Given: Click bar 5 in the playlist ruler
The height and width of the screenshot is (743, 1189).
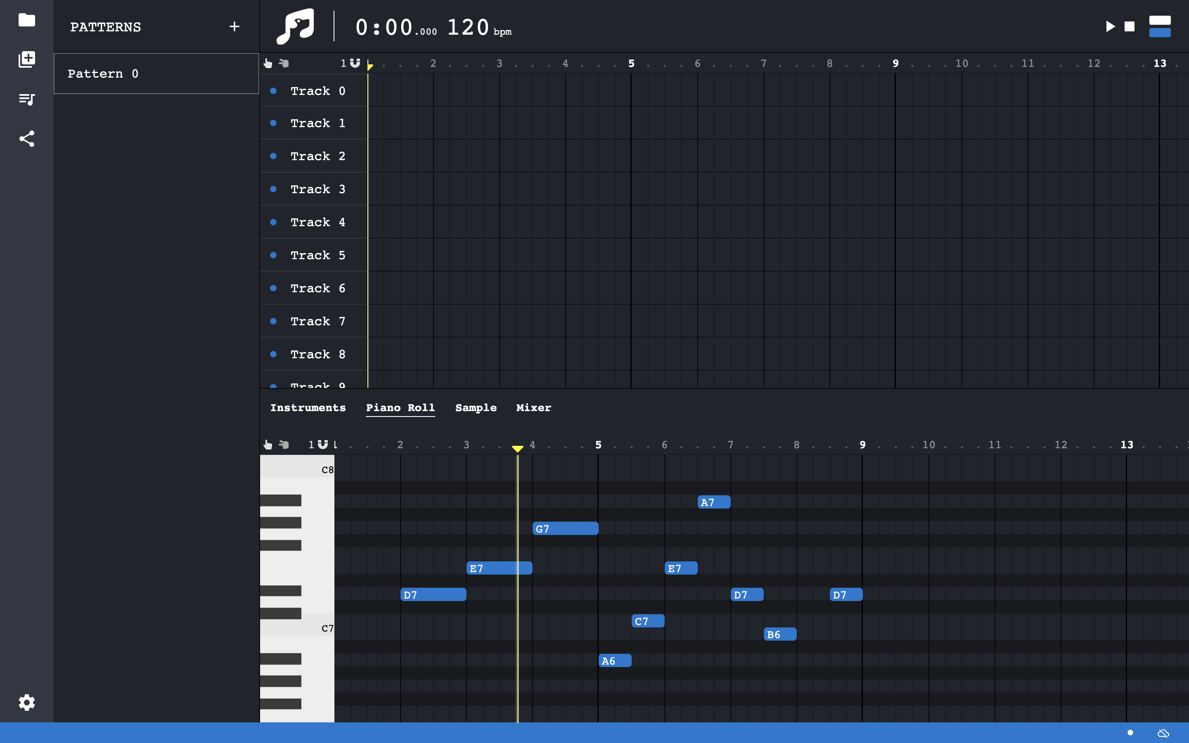Looking at the screenshot, I should [x=631, y=64].
